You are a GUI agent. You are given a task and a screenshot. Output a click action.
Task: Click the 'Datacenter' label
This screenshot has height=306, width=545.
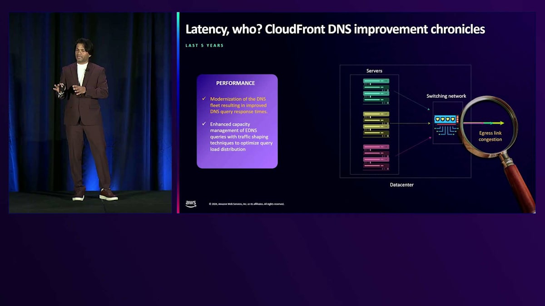[x=402, y=185]
